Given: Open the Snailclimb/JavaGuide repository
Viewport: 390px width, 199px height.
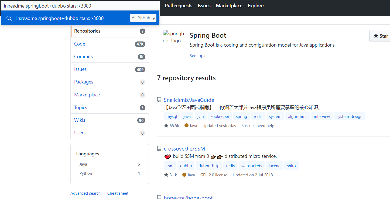Looking at the screenshot, I should 189,100.
